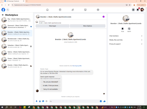Choose a GIF icon in composer
The width and height of the screenshot is (147, 109).
click(x=46, y=101)
